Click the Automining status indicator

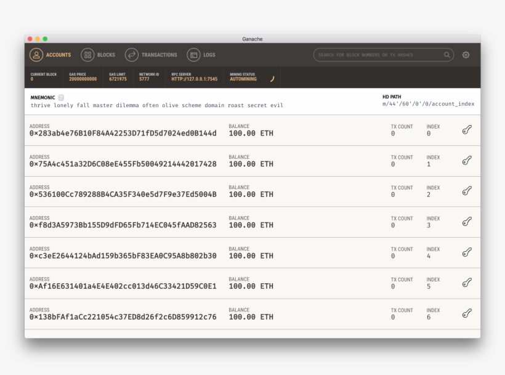[x=243, y=79]
